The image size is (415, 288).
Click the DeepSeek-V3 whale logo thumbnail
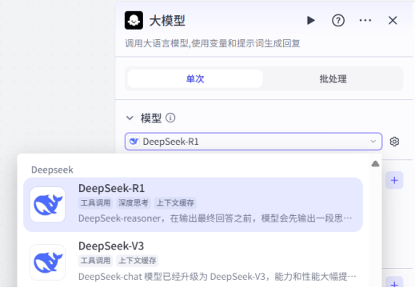47,262
